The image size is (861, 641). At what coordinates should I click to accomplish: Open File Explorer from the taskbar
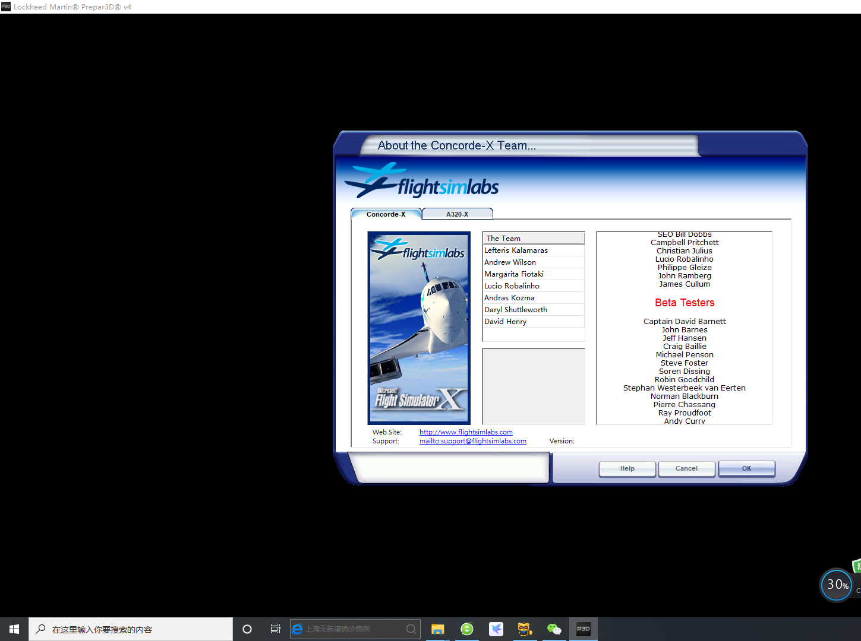tap(438, 629)
